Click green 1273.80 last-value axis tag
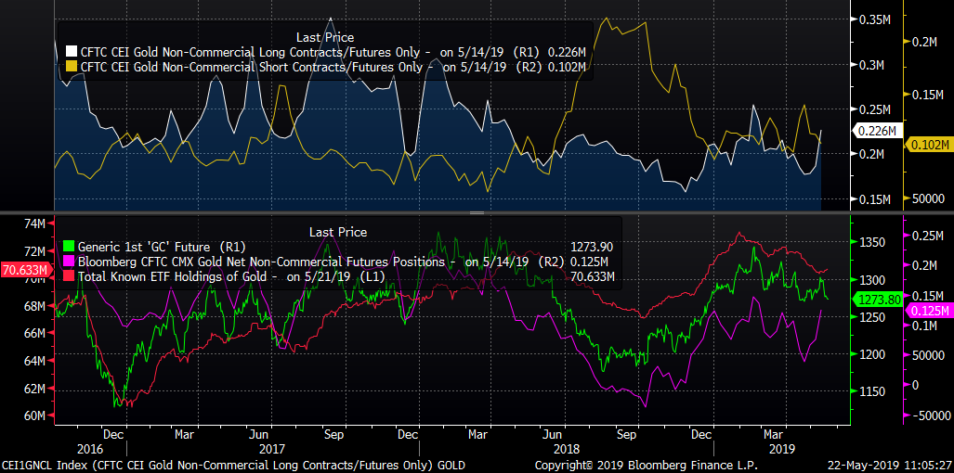The image size is (954, 473). 877,298
